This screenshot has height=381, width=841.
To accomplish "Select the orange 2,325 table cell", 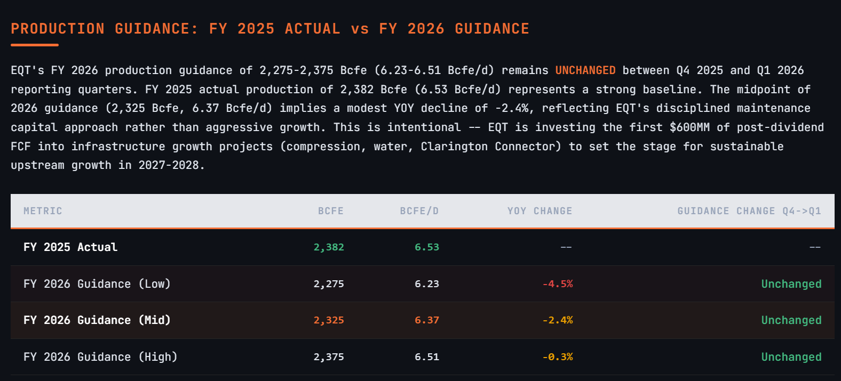I will (329, 320).
